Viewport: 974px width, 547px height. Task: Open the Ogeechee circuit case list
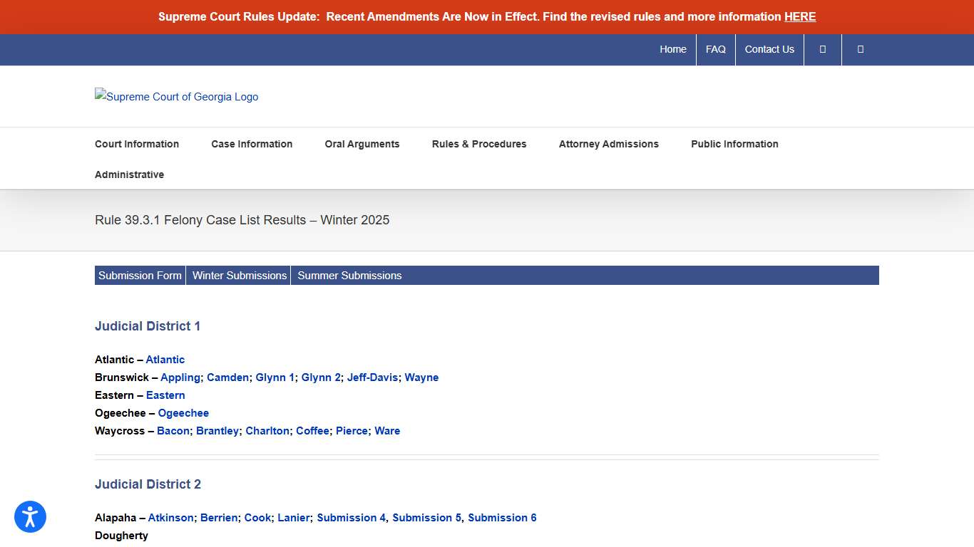(x=183, y=413)
